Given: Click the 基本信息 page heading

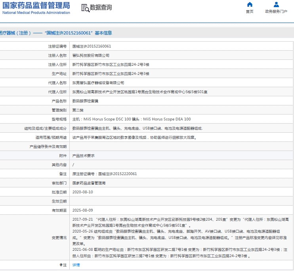Looking at the screenshot, I should pyautogui.click(x=103, y=33).
